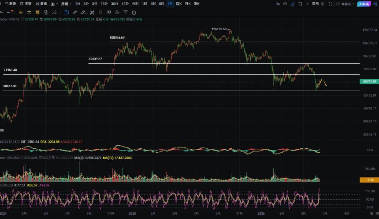Click the 2025 label on time axis
Viewport: 379px width, 219px height.
pos(132,213)
